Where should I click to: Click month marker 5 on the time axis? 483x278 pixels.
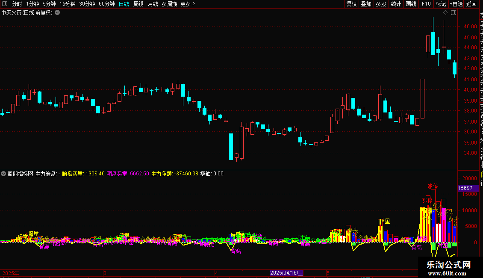[x=328, y=273]
